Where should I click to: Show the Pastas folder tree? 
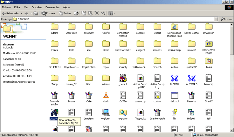(65, 13)
